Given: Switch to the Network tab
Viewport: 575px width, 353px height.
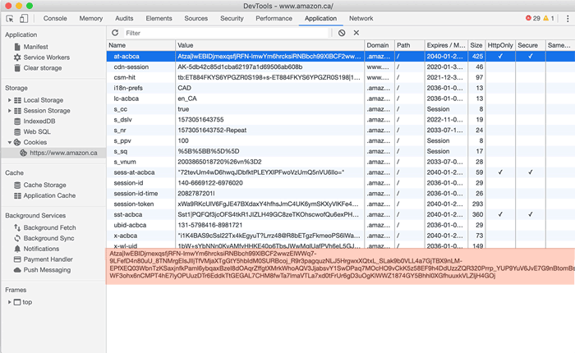Looking at the screenshot, I should (x=361, y=18).
